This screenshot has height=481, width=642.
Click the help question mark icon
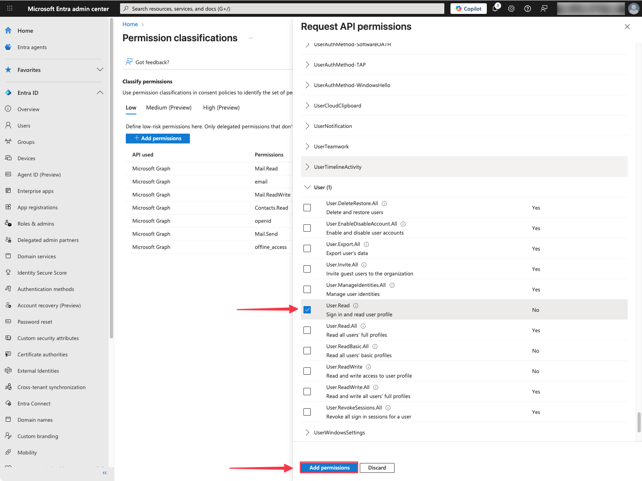pos(528,9)
